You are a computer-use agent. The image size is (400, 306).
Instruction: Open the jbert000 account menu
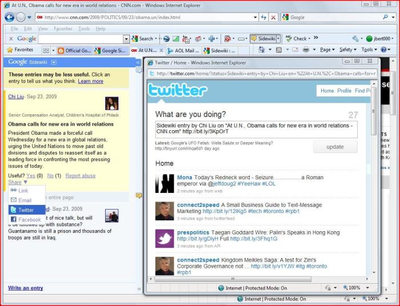(x=379, y=39)
